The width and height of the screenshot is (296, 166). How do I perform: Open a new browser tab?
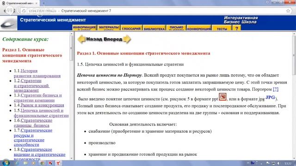[43, 3]
